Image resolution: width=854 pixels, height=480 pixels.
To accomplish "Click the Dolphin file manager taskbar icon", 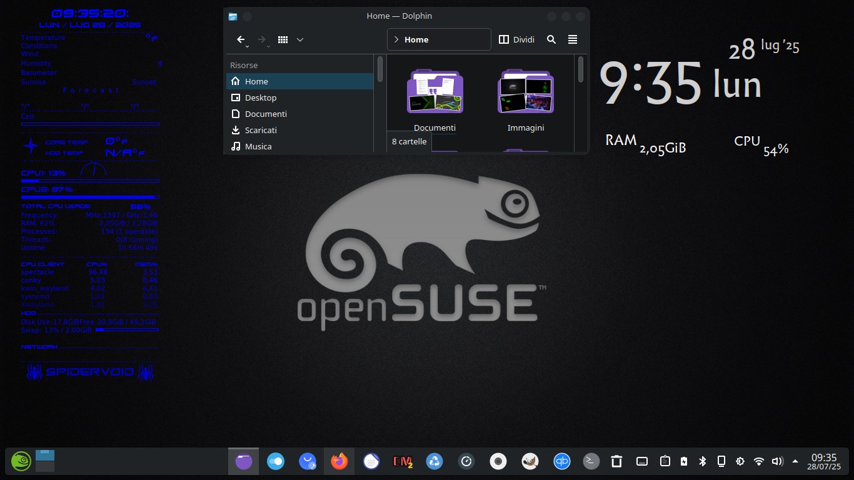I will tap(244, 461).
